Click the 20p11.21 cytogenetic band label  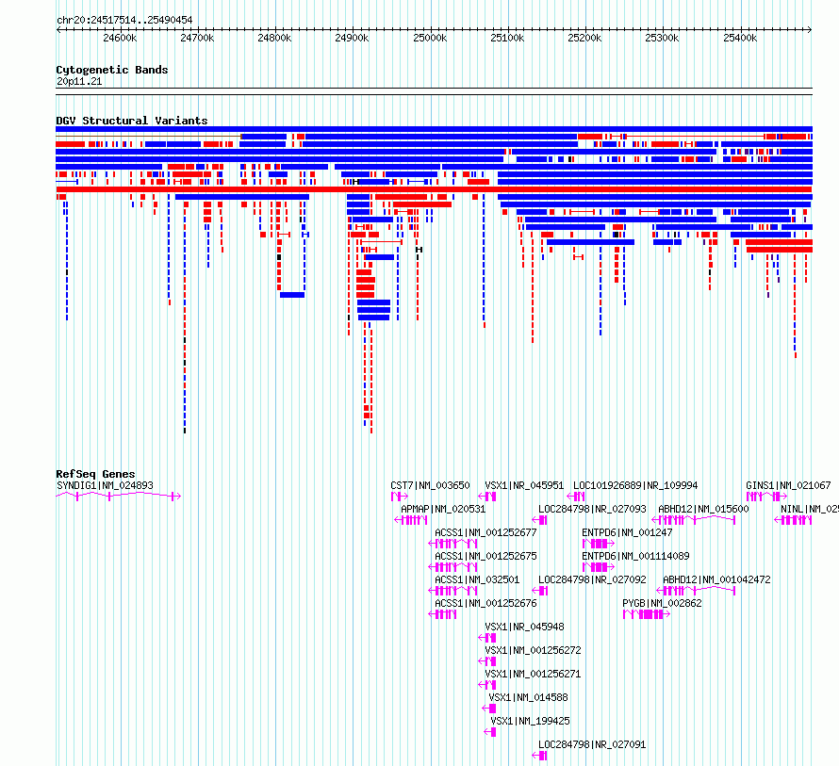point(79,82)
